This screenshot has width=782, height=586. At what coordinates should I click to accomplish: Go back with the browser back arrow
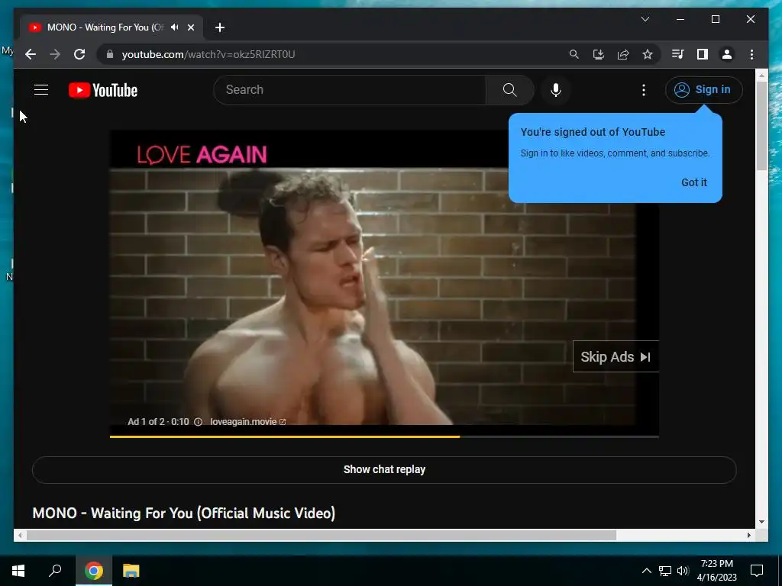coord(31,54)
